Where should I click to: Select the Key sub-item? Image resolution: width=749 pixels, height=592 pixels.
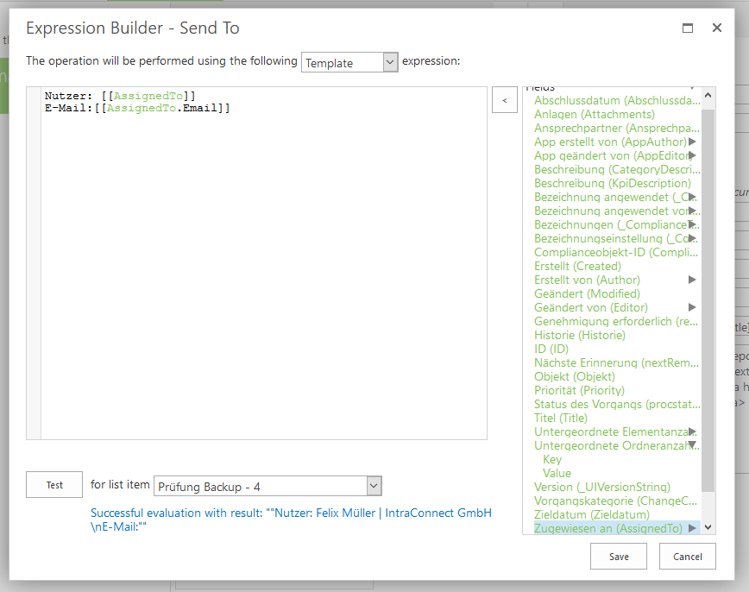point(552,459)
